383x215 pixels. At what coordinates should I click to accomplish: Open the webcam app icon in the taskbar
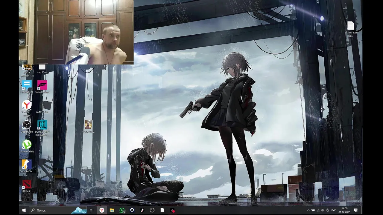point(132,210)
